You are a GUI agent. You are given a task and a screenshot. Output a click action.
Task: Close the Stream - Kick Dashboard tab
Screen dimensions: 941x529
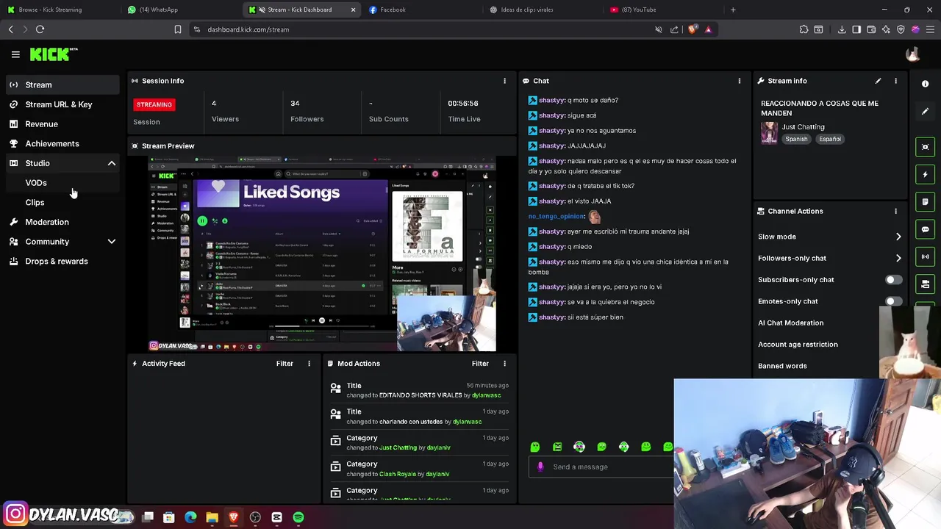[x=353, y=10]
